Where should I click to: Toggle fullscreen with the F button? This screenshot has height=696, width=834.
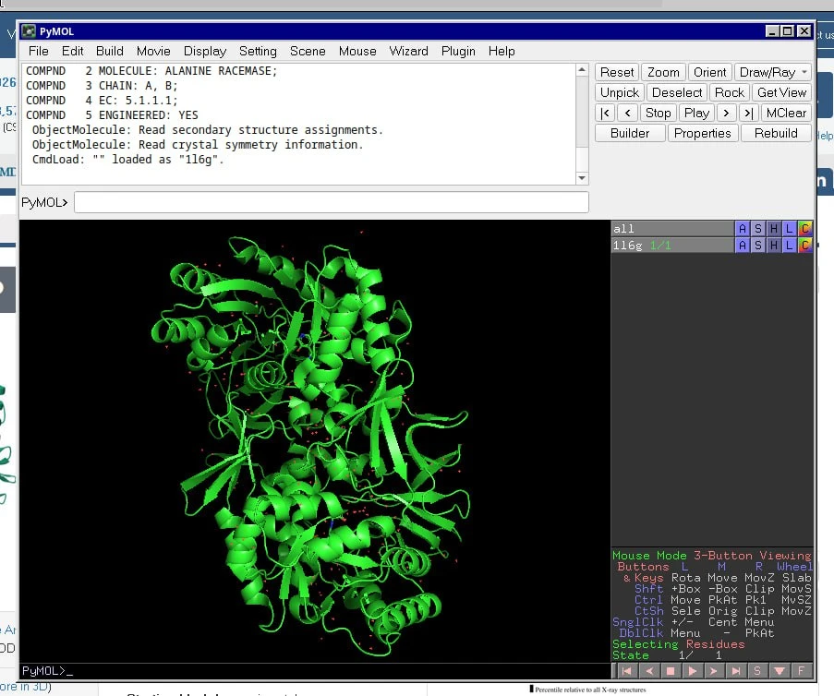point(802,671)
